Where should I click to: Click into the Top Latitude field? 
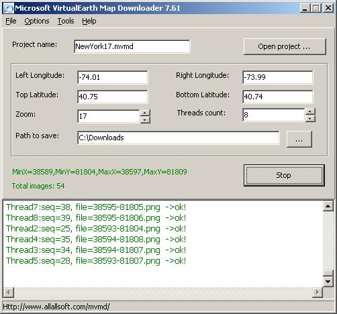click(113, 97)
